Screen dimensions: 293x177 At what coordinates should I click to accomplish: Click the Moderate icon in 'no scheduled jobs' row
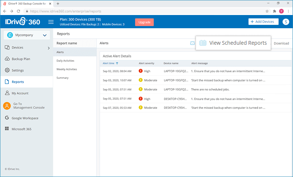click(x=141, y=89)
